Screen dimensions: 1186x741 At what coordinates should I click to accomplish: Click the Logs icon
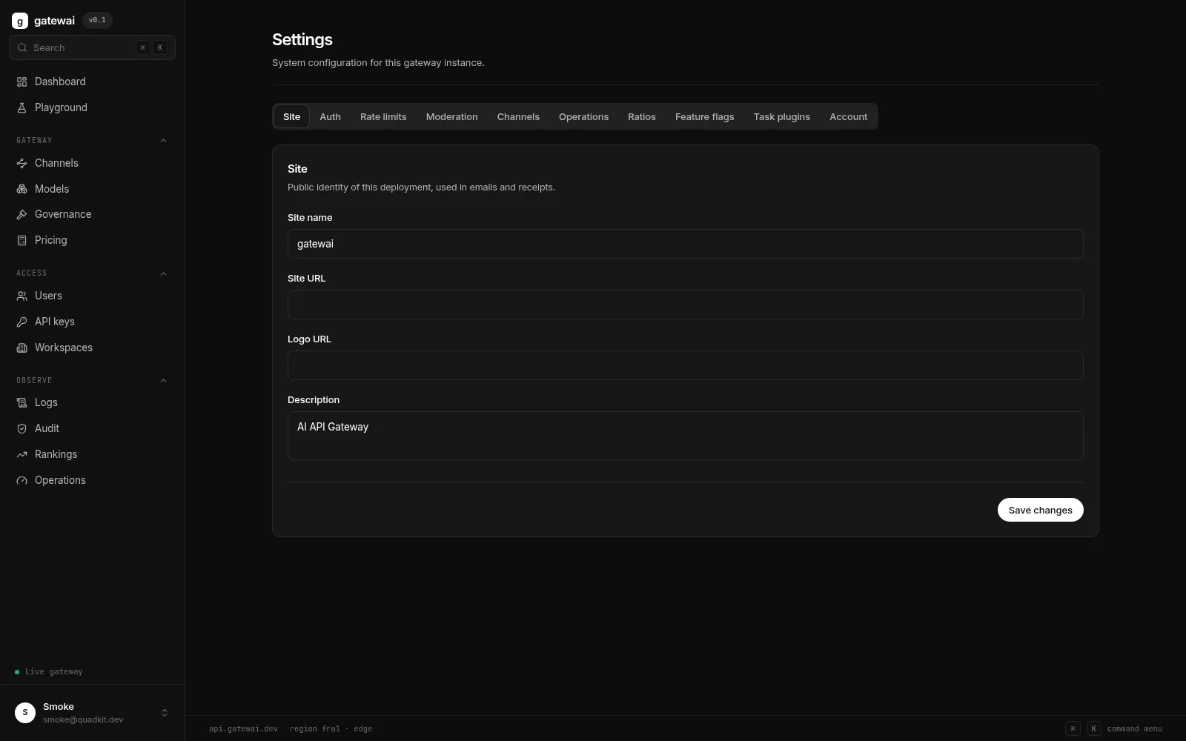[22, 402]
